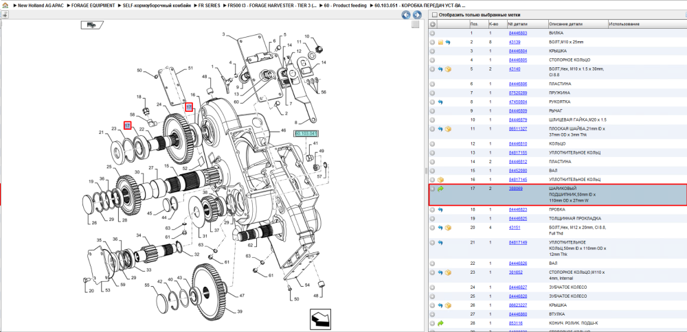Add row 24 ЗУБЧАТОЕ КОЛЕСО with plus icon
Screen dimensions: 687x332
432,287
